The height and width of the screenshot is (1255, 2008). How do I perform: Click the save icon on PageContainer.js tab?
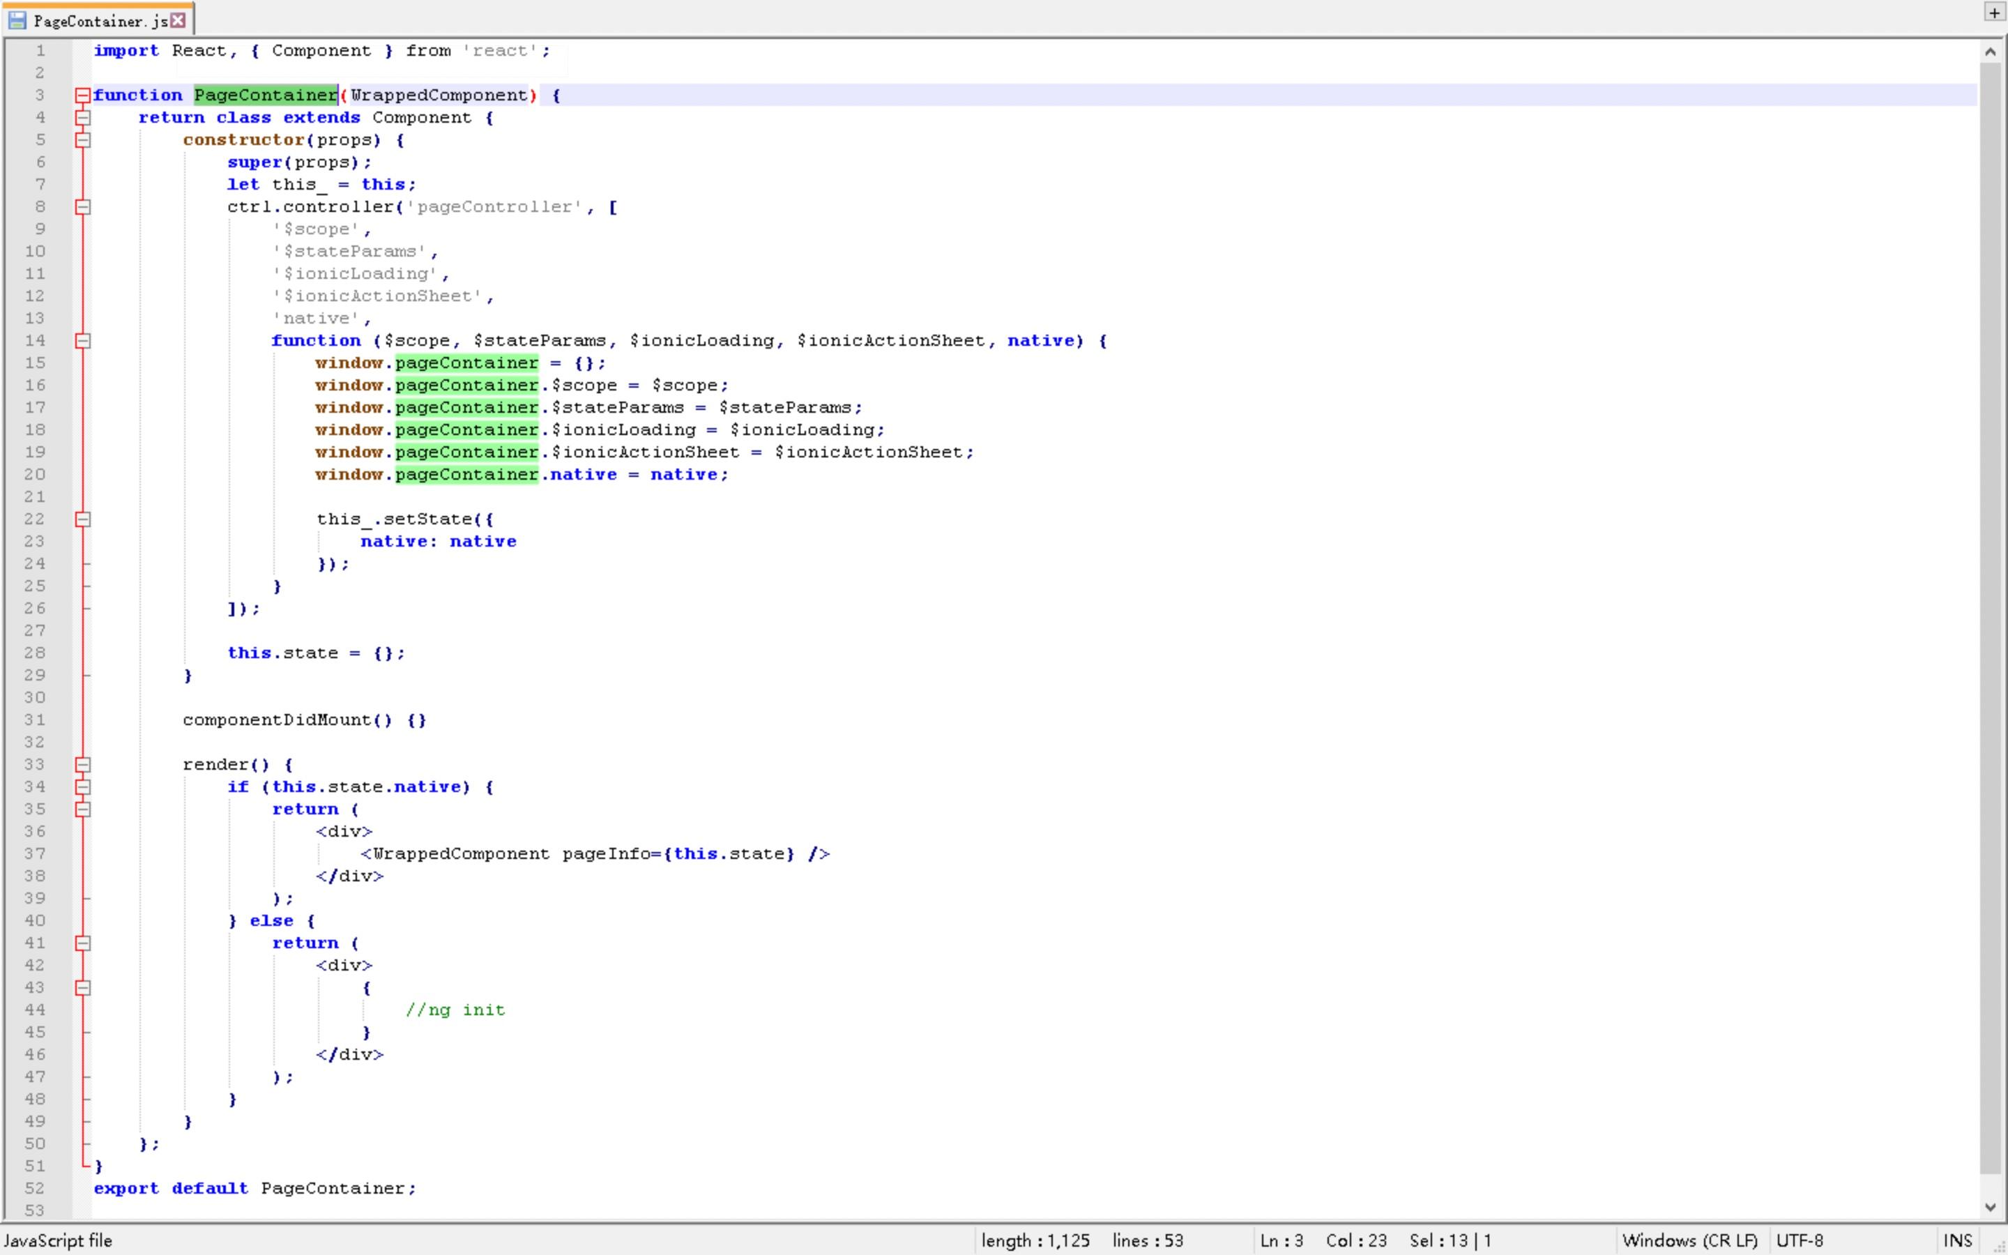point(17,21)
